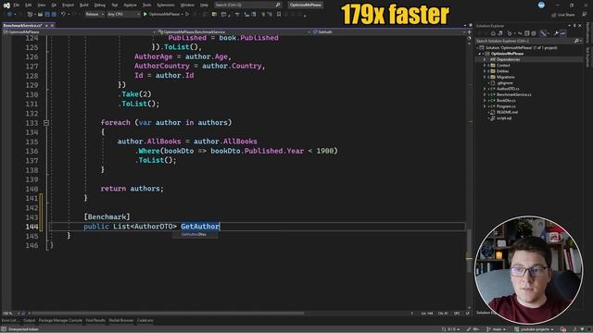Start debugging with green play button
Viewport: 593px width, 333px height.
tap(145, 15)
